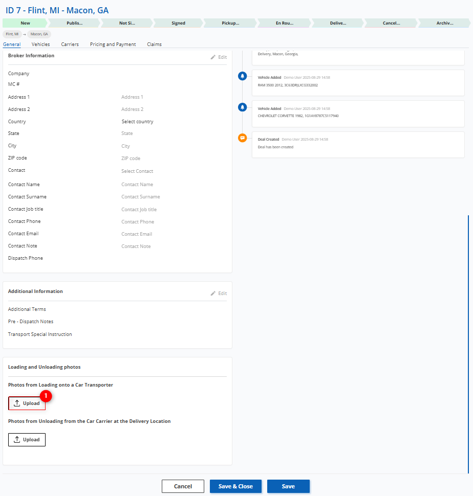Screen dimensions: 473x496
Task: Set deal stage to Signed
Action: tap(178, 23)
